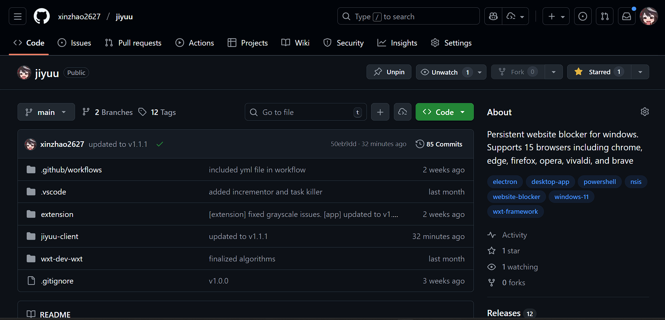Expand the star lists dropdown arrow
665x320 pixels.
[640, 72]
